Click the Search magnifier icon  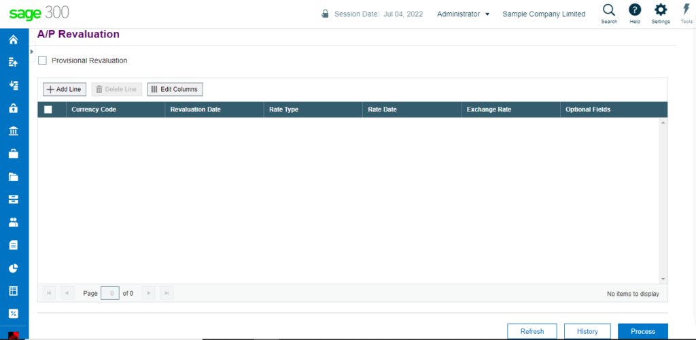tap(609, 10)
